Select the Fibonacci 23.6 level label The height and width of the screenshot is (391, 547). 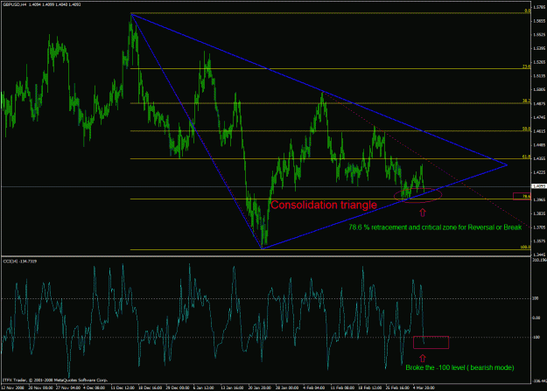526,66
